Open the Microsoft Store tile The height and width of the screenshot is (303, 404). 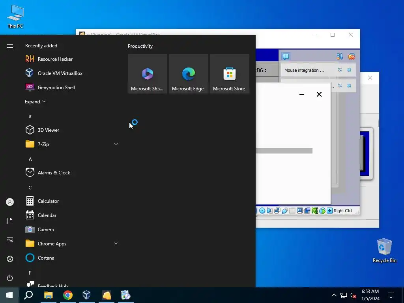[230, 74]
